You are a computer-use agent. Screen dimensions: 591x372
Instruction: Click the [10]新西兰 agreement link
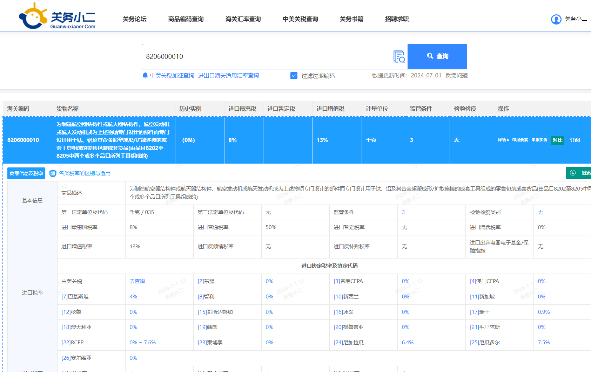click(x=346, y=297)
